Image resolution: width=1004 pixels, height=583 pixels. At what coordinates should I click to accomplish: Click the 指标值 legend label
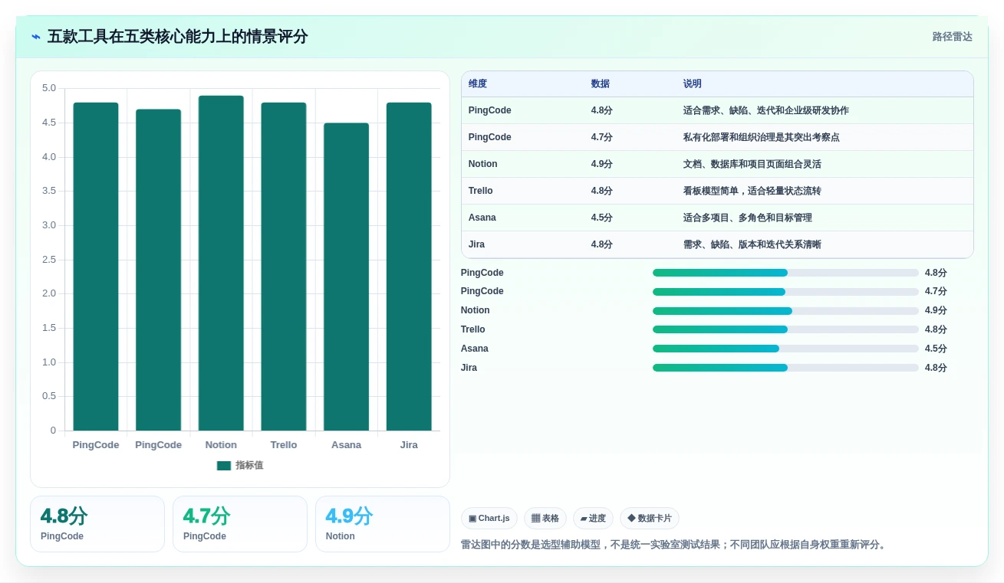point(249,466)
